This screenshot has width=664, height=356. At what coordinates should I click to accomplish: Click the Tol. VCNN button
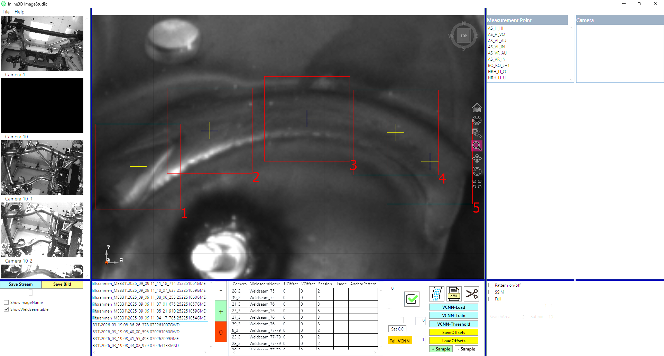click(400, 341)
